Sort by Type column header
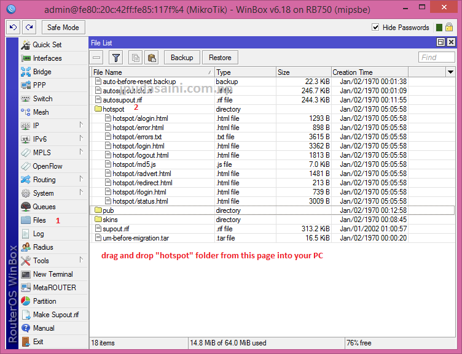The image size is (462, 354). (245, 72)
